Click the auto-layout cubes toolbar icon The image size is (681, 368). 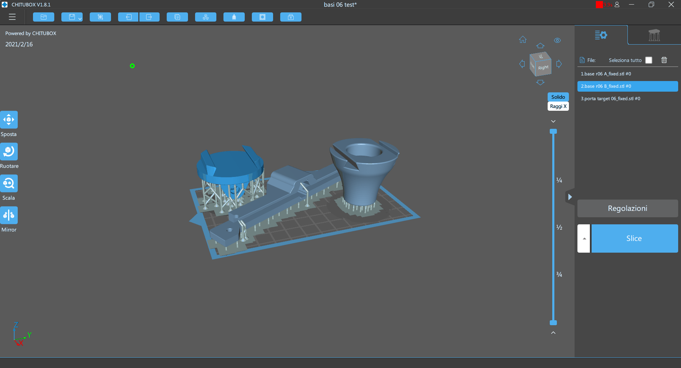[206, 17]
